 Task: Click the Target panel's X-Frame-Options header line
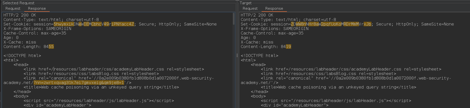tap(274, 29)
